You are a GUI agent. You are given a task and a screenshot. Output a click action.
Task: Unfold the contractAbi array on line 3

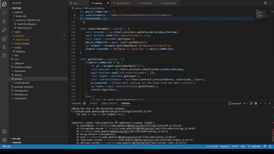[78, 18]
